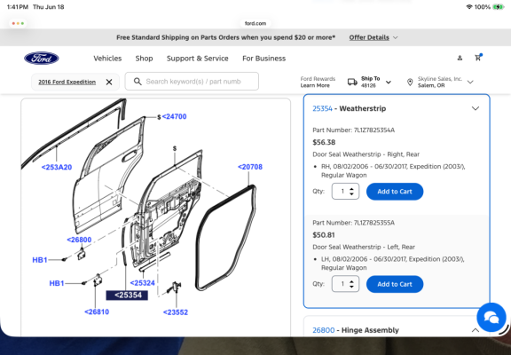The width and height of the screenshot is (511, 355).
Task: Open the shopping cart icon
Action: [478, 58]
